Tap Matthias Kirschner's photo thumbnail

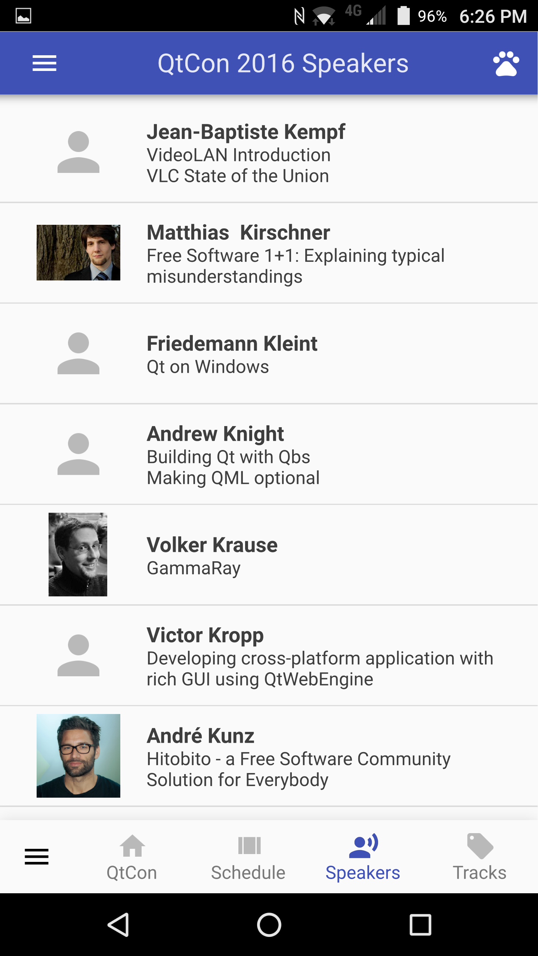pos(78,252)
